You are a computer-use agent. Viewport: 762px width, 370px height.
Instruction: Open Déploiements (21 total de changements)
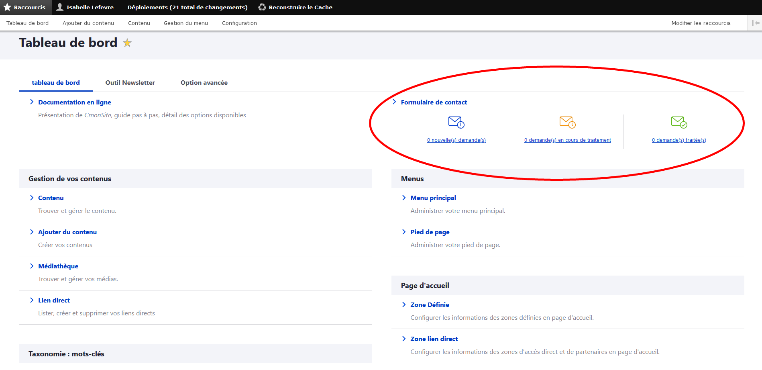click(x=187, y=7)
